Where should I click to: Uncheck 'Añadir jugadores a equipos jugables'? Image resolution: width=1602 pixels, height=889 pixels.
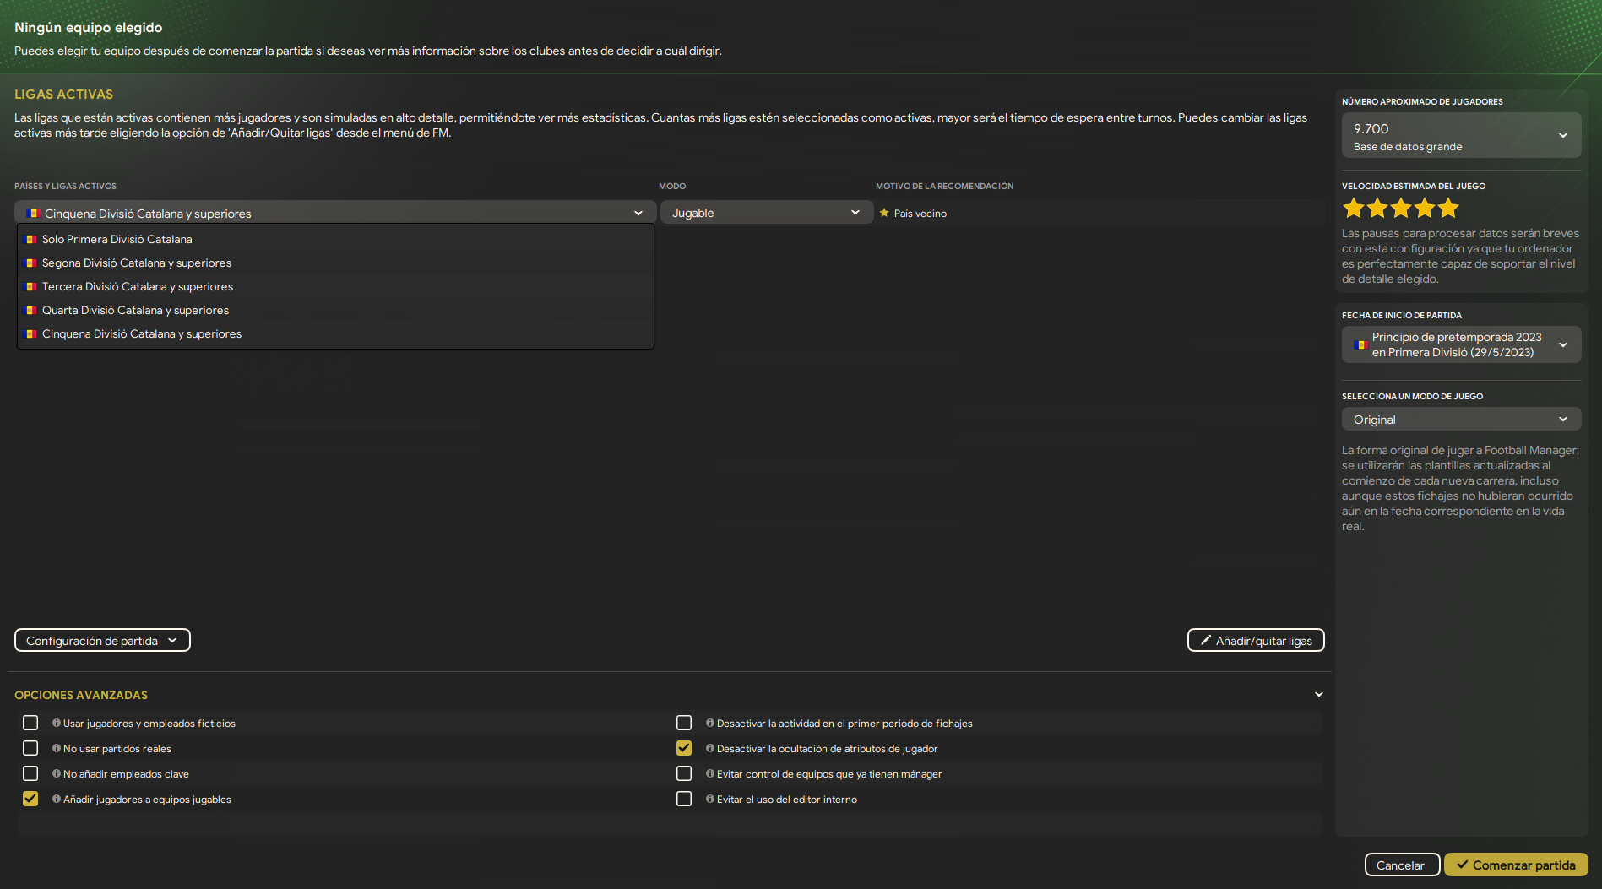click(x=30, y=800)
